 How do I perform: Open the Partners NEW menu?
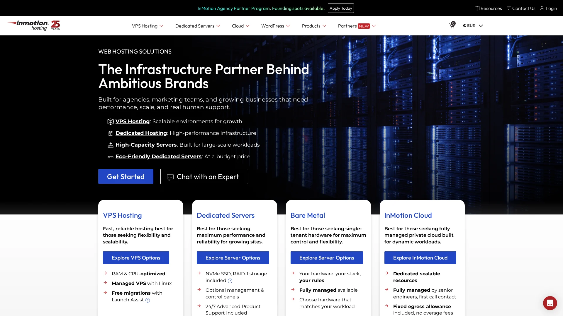click(x=357, y=26)
